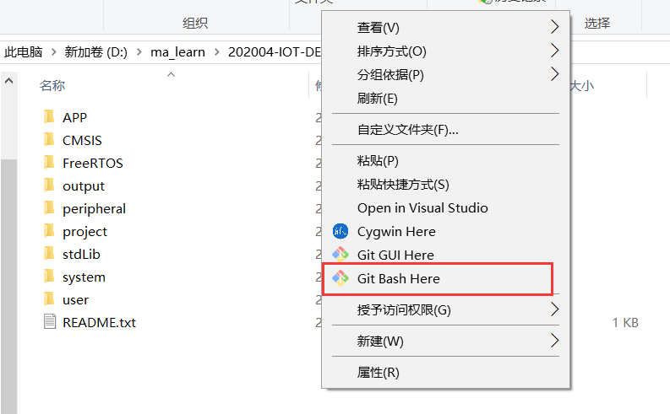Click the README.txt file icon
This screenshot has height=414, width=670.
50,322
